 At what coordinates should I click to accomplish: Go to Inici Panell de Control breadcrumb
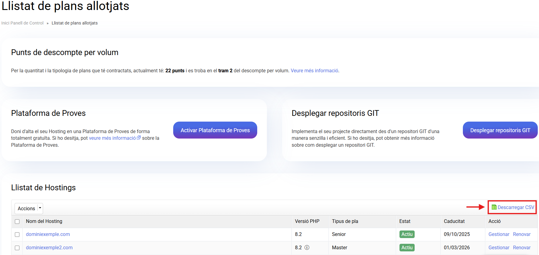(x=22, y=23)
